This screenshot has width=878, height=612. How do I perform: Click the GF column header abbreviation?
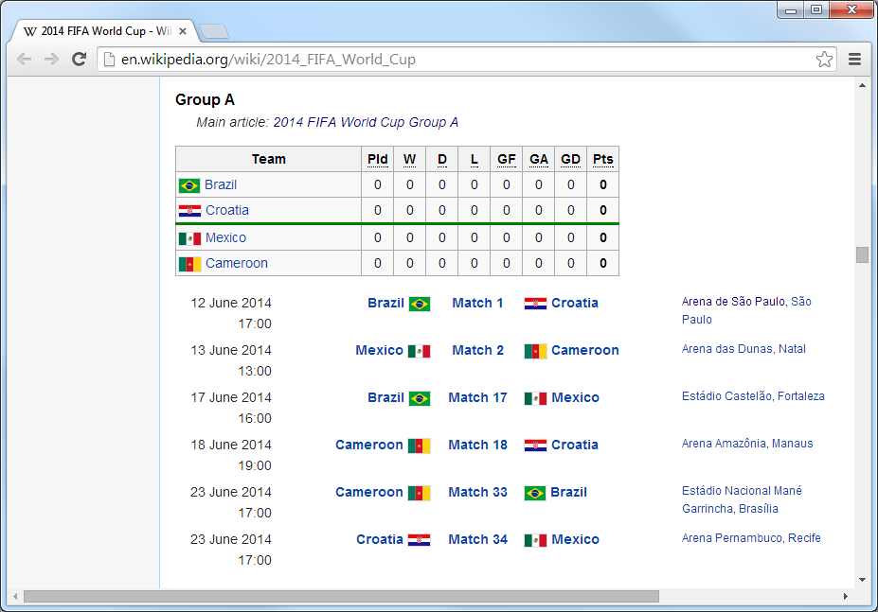point(506,160)
